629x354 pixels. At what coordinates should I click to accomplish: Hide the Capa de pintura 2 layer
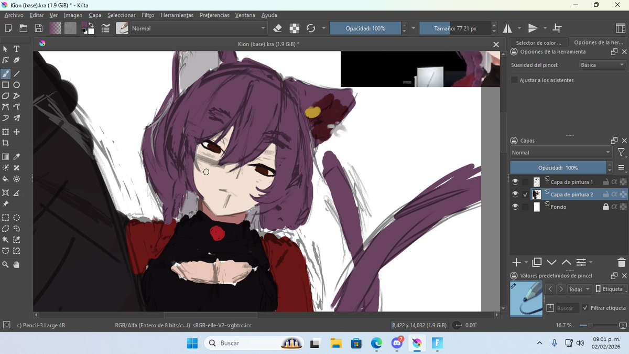pos(515,194)
